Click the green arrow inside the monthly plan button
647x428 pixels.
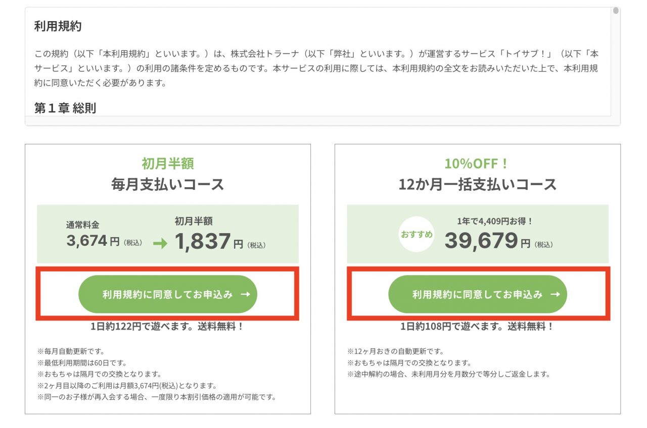(246, 294)
